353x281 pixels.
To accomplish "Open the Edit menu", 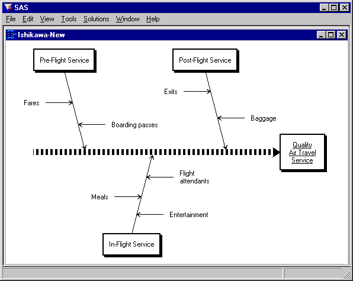I will pos(28,19).
